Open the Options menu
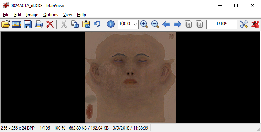261x132 pixels. tap(51, 15)
